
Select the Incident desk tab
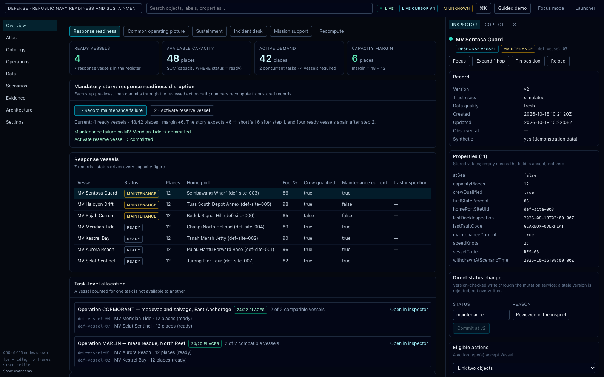click(x=248, y=31)
